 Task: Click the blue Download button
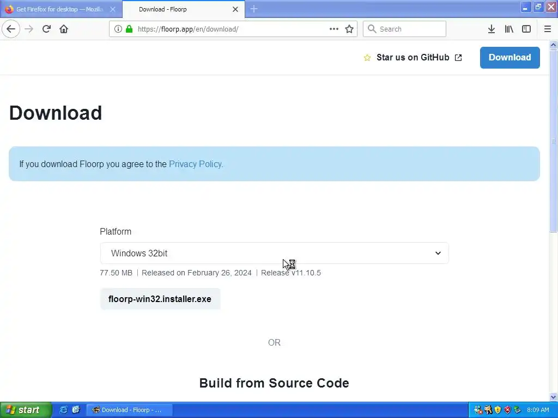[x=510, y=57]
